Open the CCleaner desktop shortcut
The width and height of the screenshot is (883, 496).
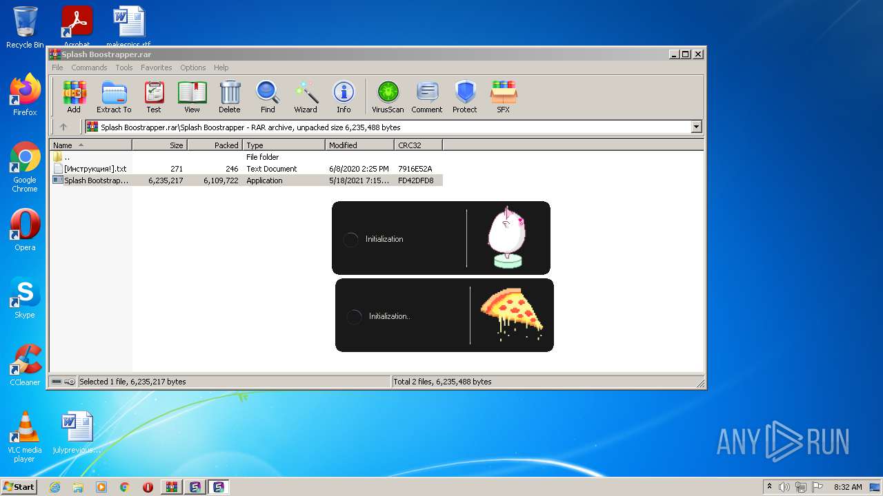[25, 365]
